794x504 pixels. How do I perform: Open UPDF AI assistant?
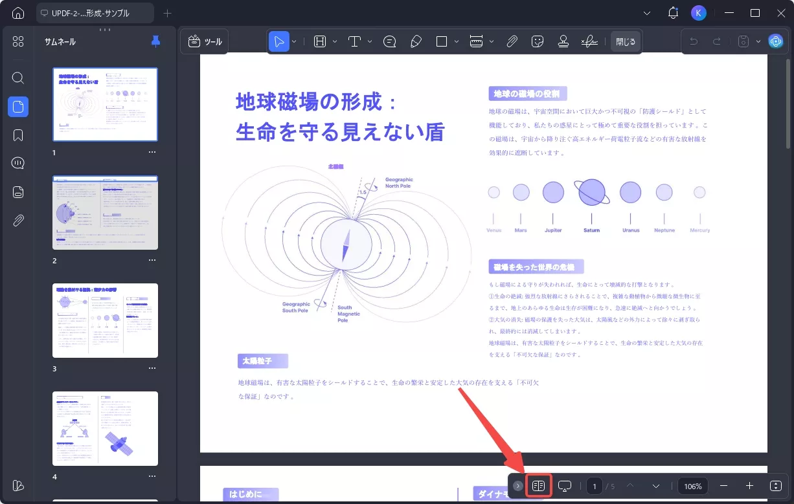point(776,41)
